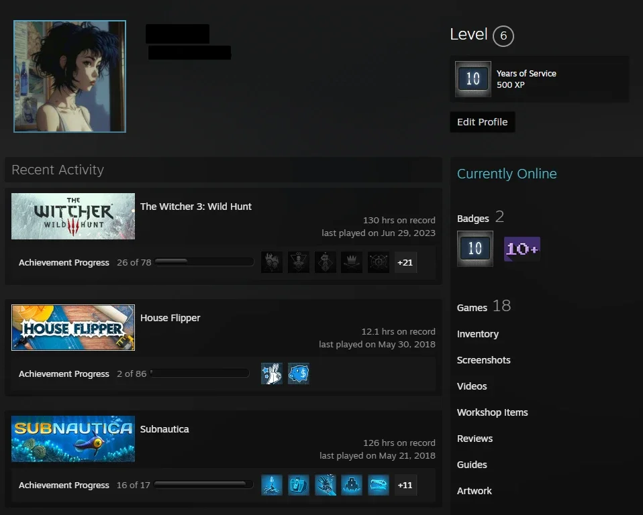View third Witcher 3 achievement icon
Viewport: 643px width, 515px height.
[325, 262]
